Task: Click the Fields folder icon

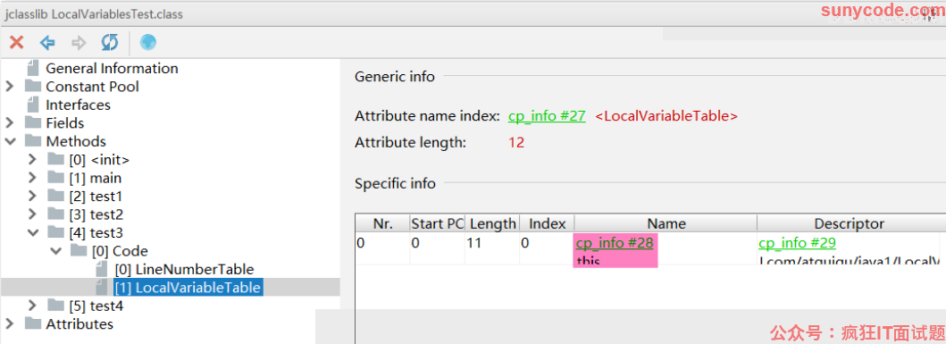Action: (x=32, y=122)
